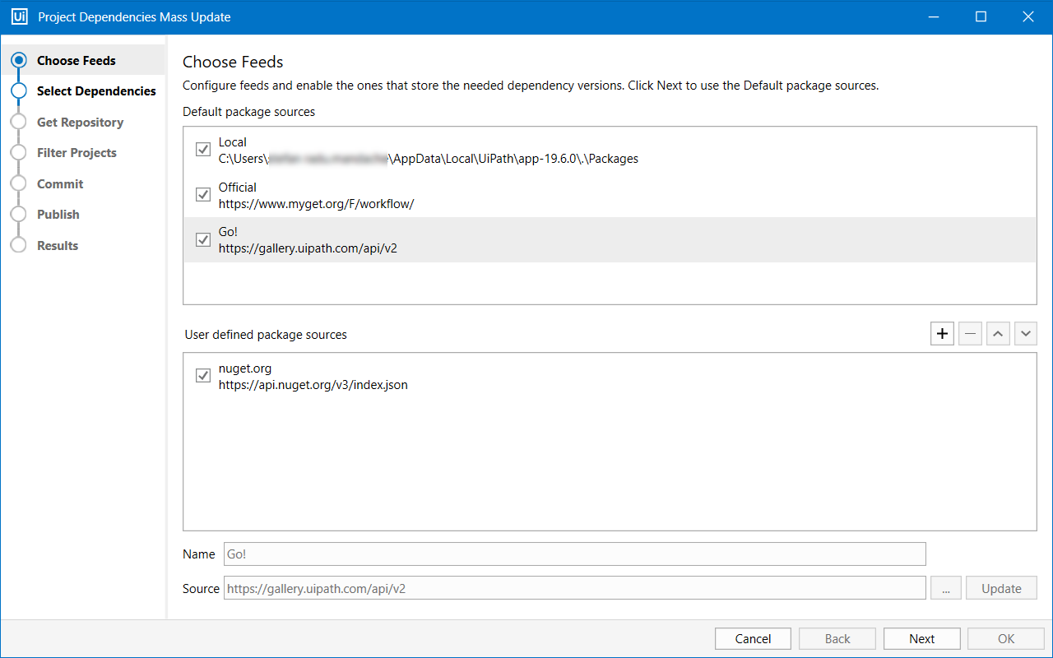Click the Next button
The image size is (1053, 658).
tap(921, 638)
